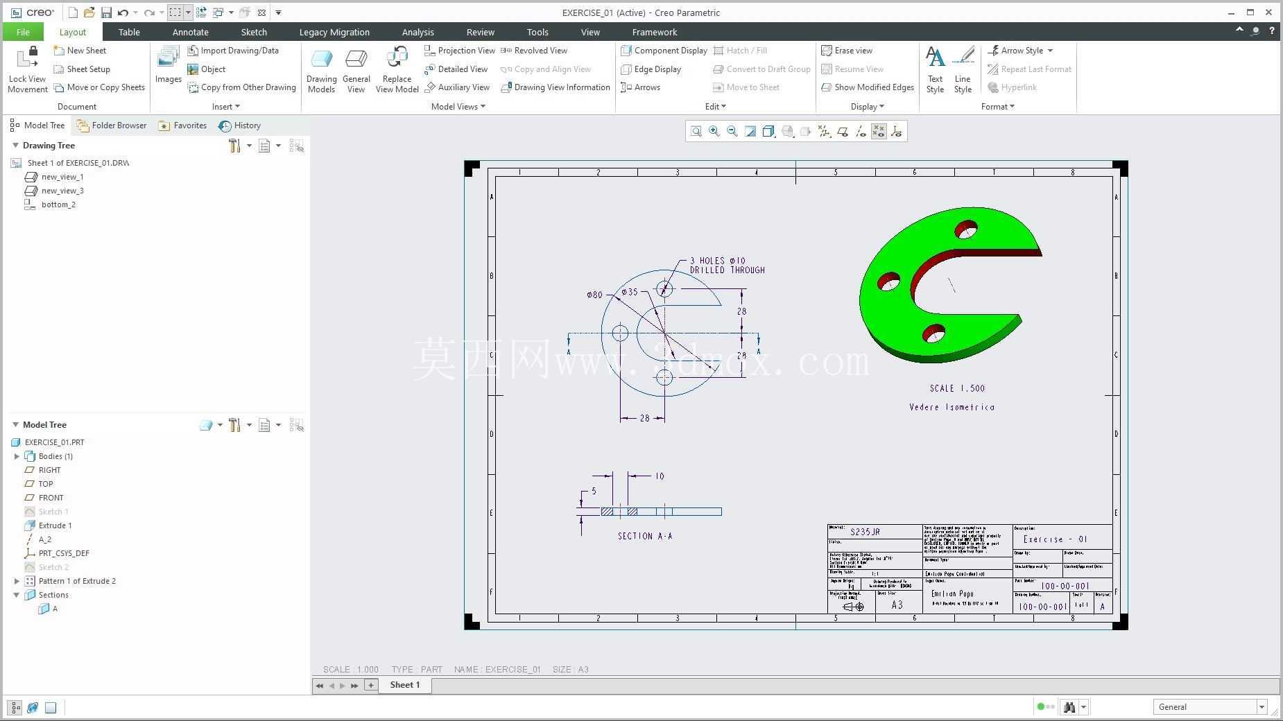Click the green shaded isometric model view
The width and height of the screenshot is (1283, 721).
tap(950, 284)
